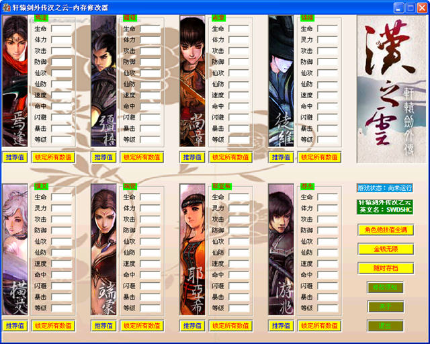The image size is (430, 344).
Task: Focus 焉逢's 生命 input field
Action: tap(62, 29)
